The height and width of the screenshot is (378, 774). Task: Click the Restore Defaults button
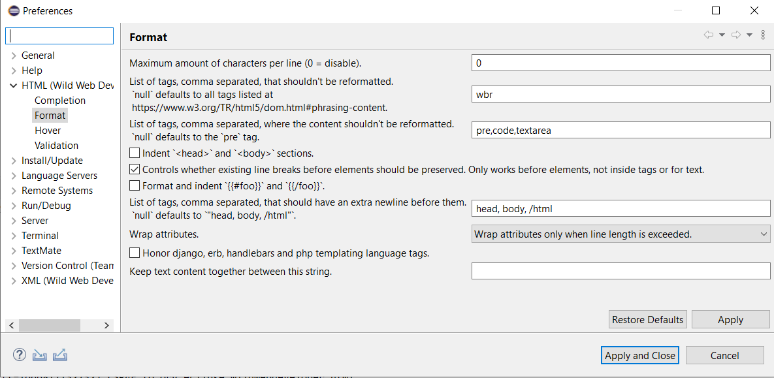[x=647, y=319]
